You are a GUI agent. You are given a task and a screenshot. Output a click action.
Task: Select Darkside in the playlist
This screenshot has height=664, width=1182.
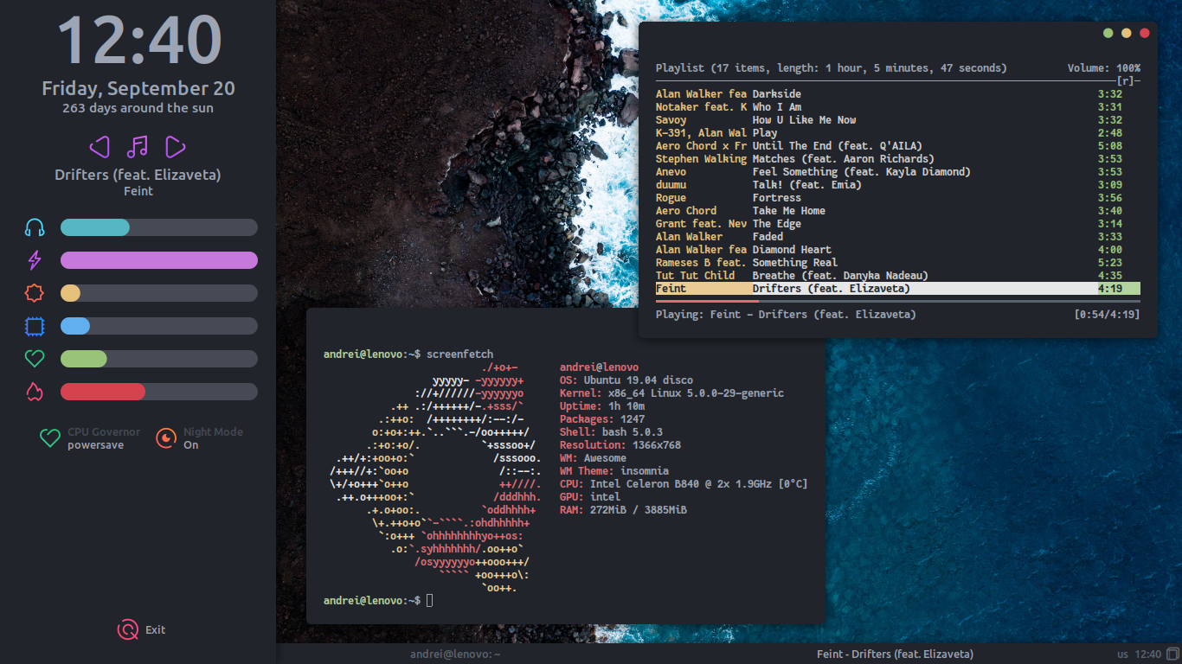[x=898, y=94]
